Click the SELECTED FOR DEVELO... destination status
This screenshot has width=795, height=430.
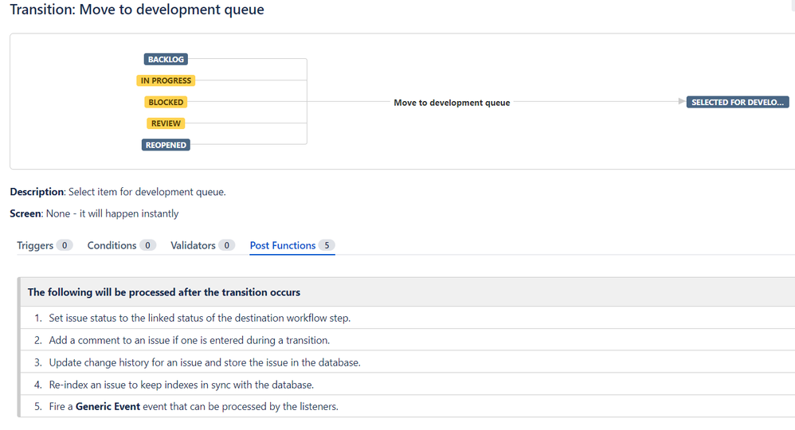[x=737, y=102]
